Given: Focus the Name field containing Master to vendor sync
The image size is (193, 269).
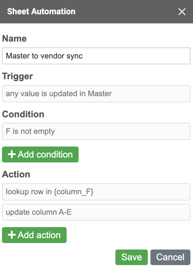Looking at the screenshot, I should click(x=96, y=56).
